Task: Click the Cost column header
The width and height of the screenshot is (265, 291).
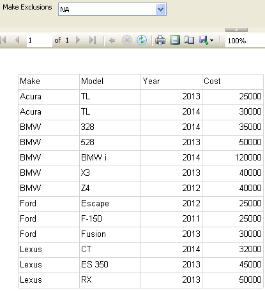Action: (x=232, y=82)
